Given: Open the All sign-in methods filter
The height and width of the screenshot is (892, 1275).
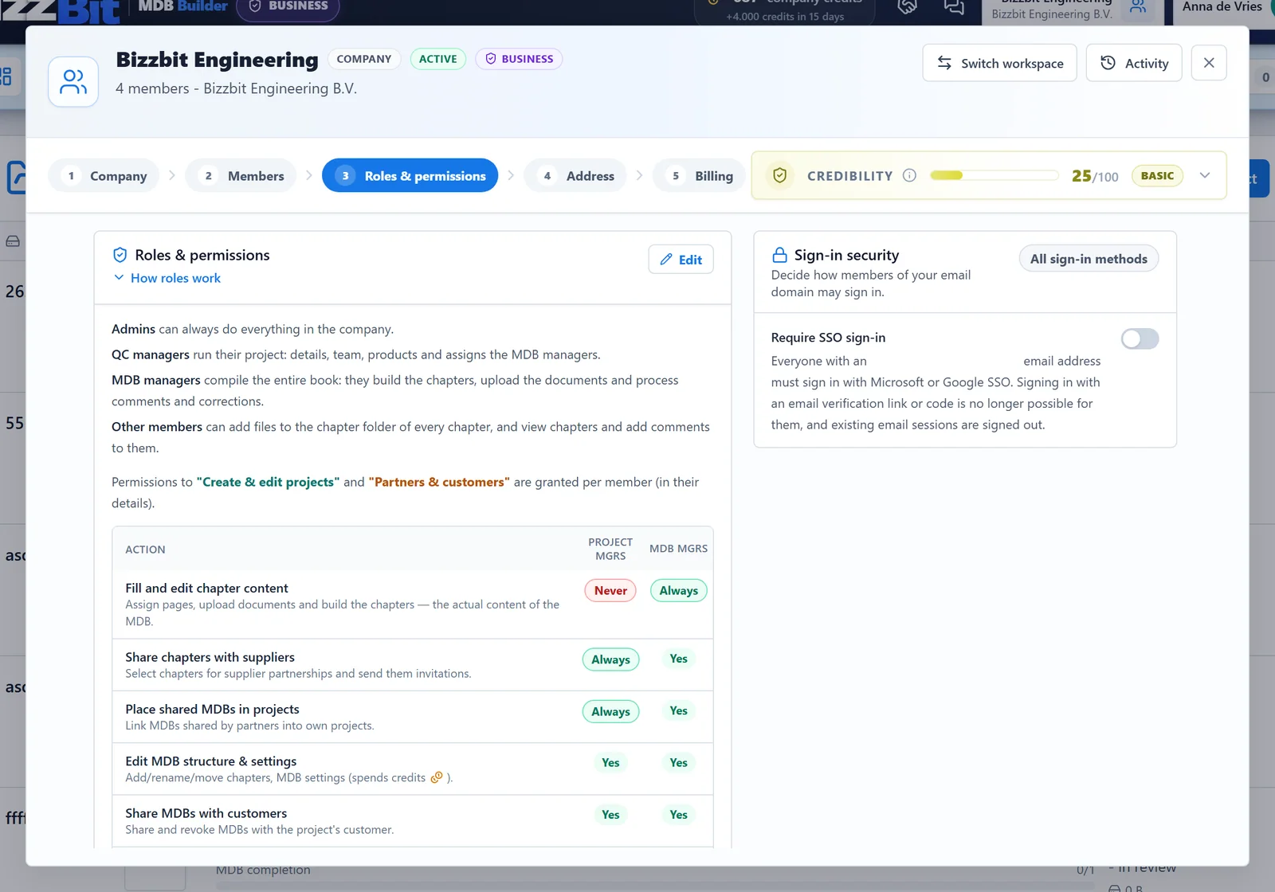Looking at the screenshot, I should pyautogui.click(x=1089, y=259).
